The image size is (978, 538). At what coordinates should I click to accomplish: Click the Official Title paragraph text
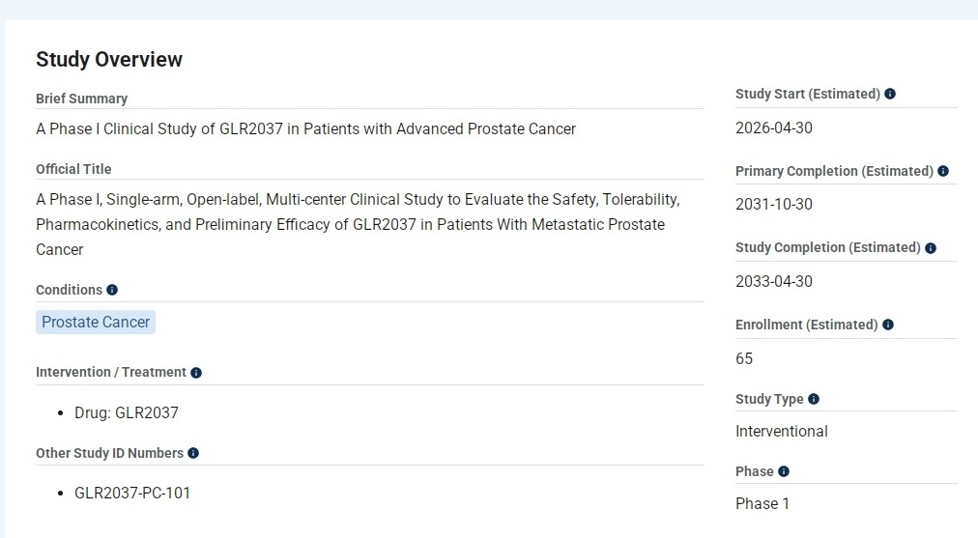click(358, 224)
